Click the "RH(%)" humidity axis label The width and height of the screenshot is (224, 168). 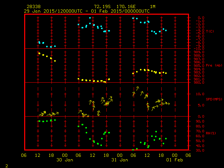(x=211, y=133)
